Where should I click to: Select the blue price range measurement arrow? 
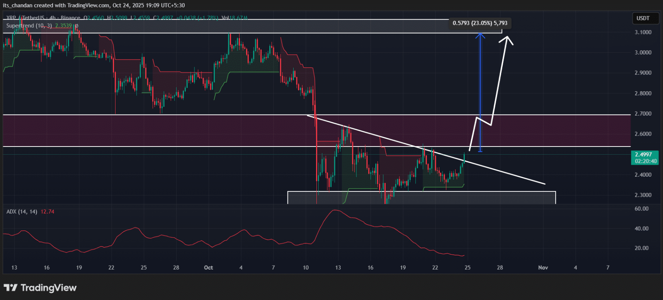click(x=480, y=93)
